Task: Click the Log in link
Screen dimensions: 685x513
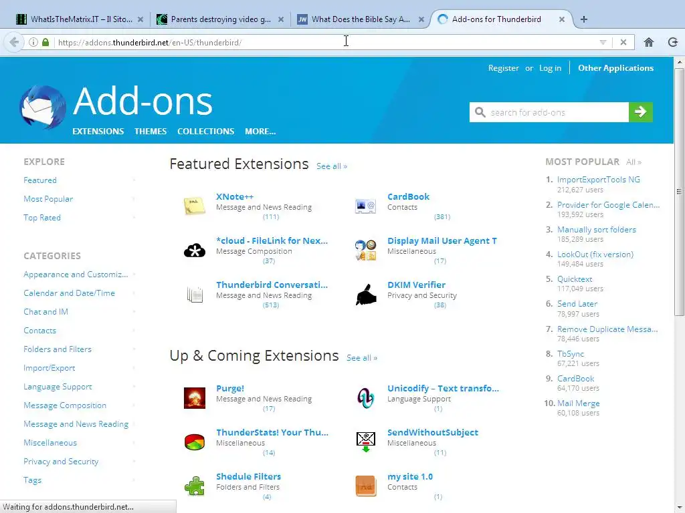Action: [550, 68]
